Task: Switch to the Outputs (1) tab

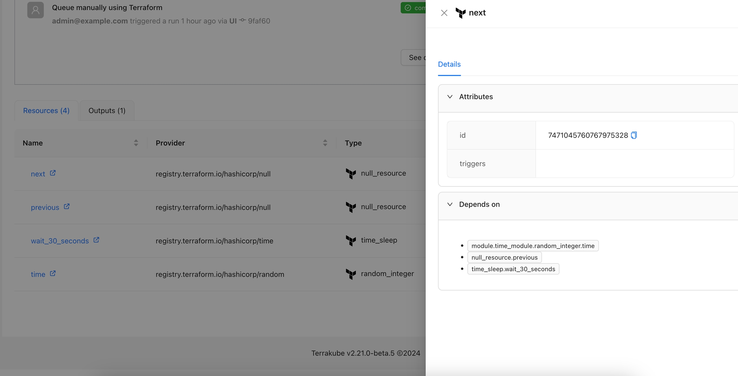Action: pyautogui.click(x=107, y=110)
